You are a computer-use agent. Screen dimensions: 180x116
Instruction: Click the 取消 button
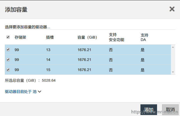pyautogui.click(x=170, y=109)
